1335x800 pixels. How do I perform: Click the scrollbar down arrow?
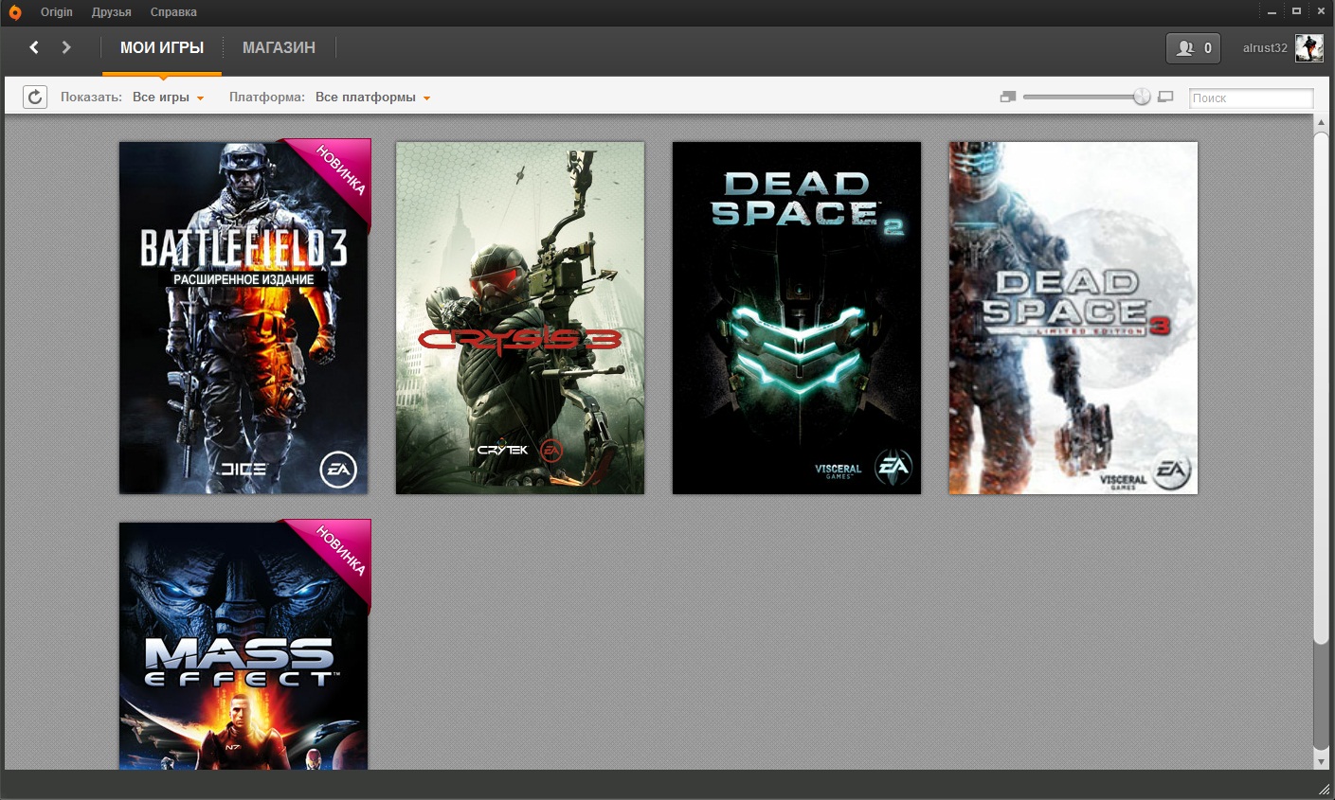[x=1321, y=761]
